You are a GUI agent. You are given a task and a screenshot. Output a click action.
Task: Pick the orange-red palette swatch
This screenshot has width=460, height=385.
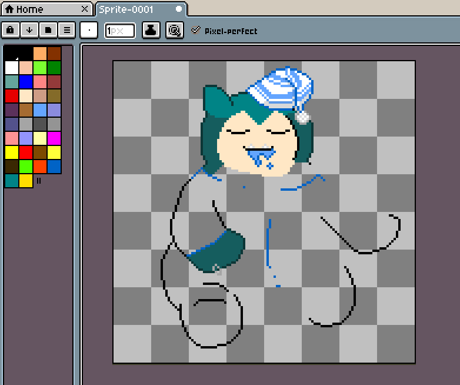[x=40, y=166]
